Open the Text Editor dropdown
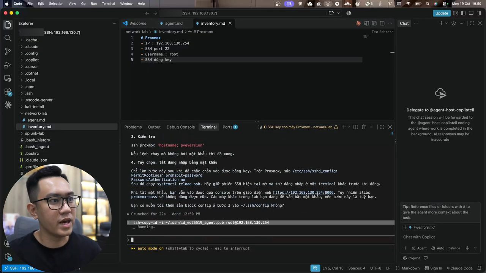This screenshot has width=486, height=273. 382,32
